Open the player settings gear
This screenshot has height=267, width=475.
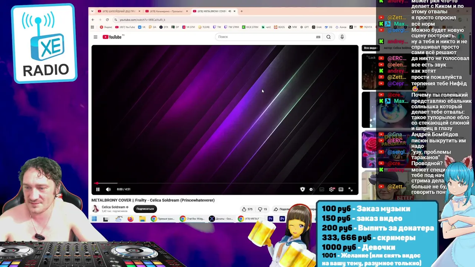tap(331, 189)
